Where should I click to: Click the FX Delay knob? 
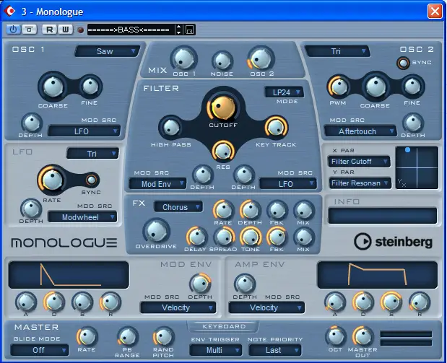point(196,237)
